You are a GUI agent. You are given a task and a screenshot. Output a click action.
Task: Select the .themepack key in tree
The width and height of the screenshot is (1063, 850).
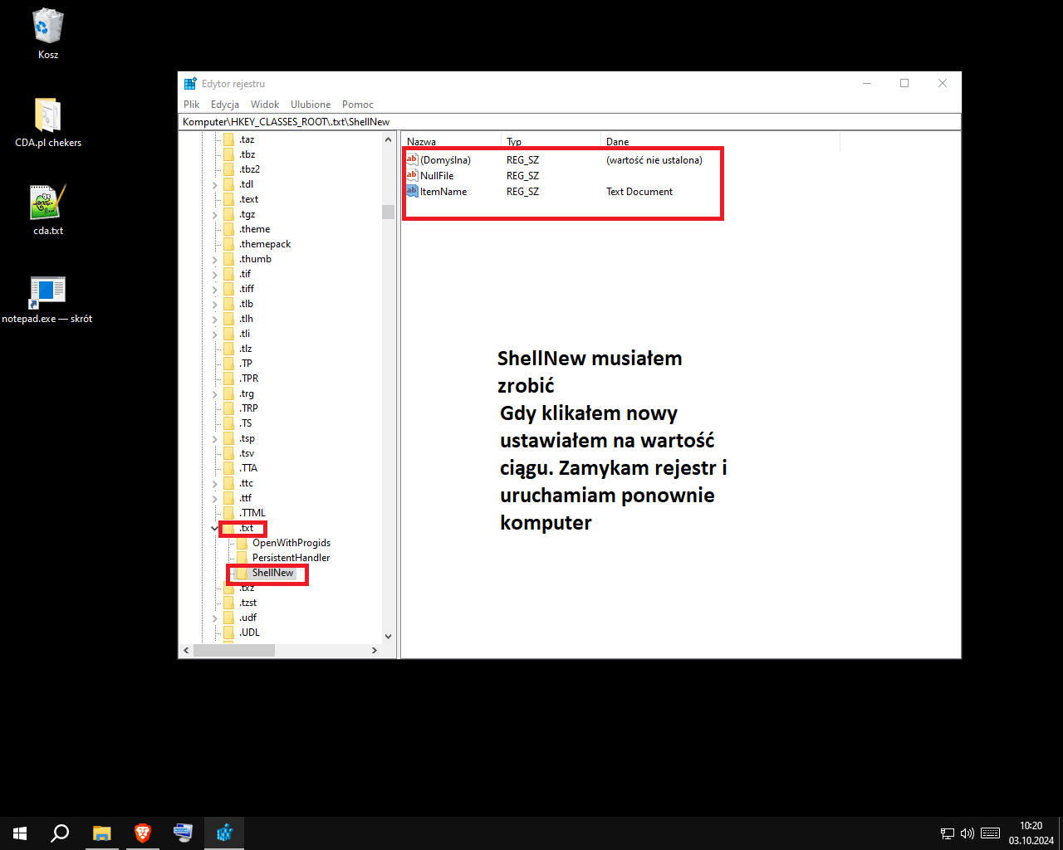[x=265, y=244]
